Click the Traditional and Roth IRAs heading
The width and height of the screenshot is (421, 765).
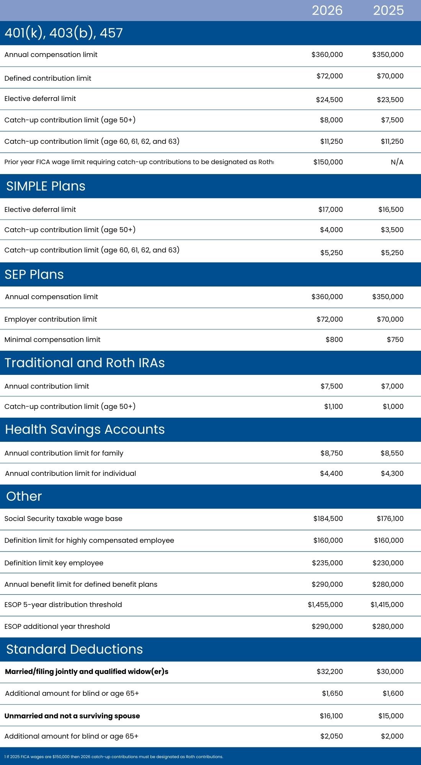(85, 363)
